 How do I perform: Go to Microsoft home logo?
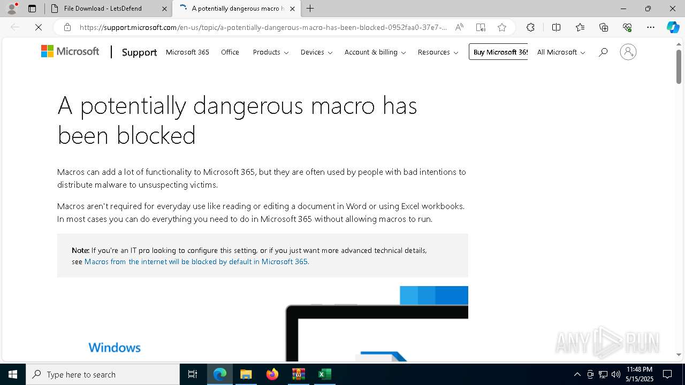(x=70, y=51)
